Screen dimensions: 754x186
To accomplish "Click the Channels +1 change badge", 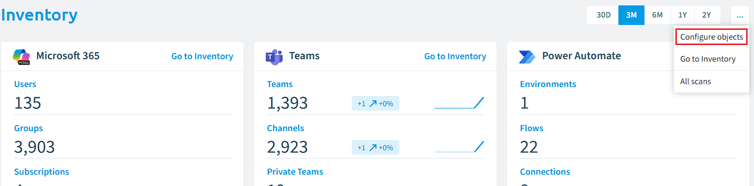I will 375,147.
